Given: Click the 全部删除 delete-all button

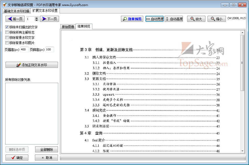Looking at the screenshot, I should click(46, 149).
